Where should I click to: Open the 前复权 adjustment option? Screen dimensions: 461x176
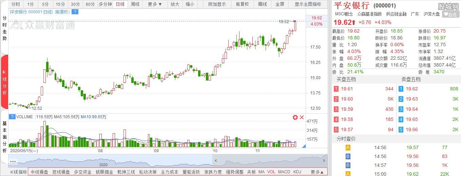point(242,4)
